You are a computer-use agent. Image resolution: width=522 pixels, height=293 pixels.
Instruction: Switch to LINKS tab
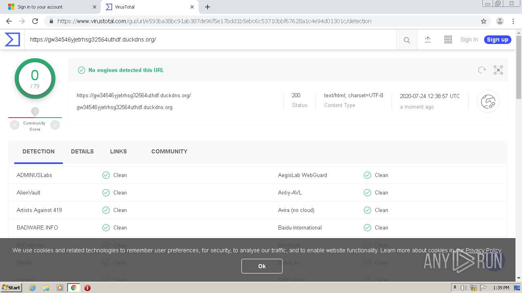coord(118,151)
